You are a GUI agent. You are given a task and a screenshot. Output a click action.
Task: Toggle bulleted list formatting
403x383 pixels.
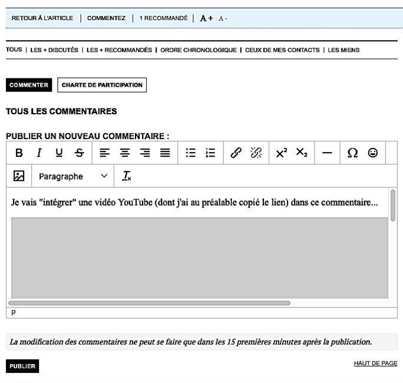(x=191, y=153)
